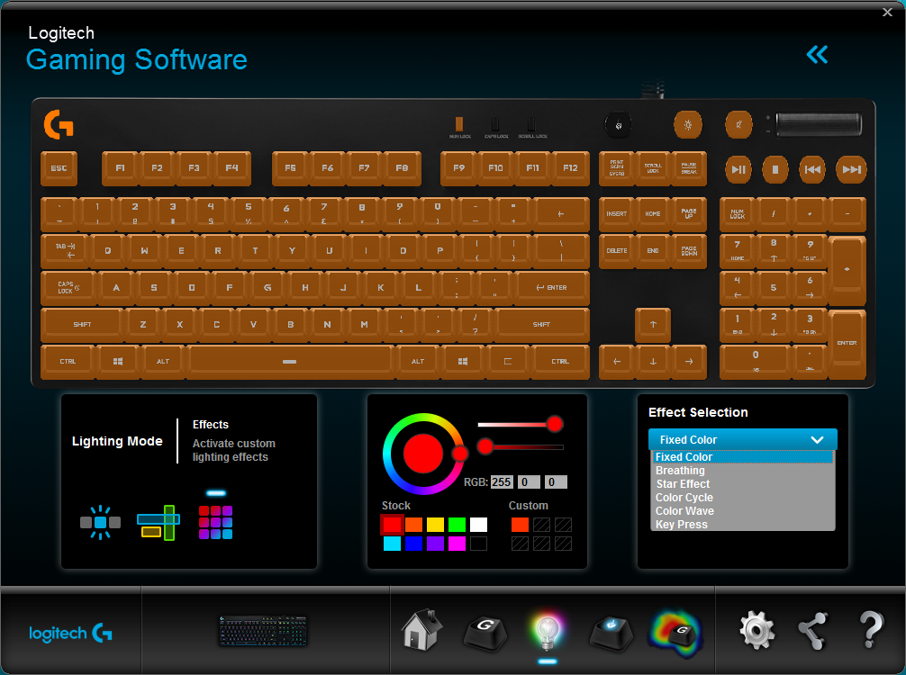Click the main ENTER key
The image size is (906, 675).
coord(552,288)
